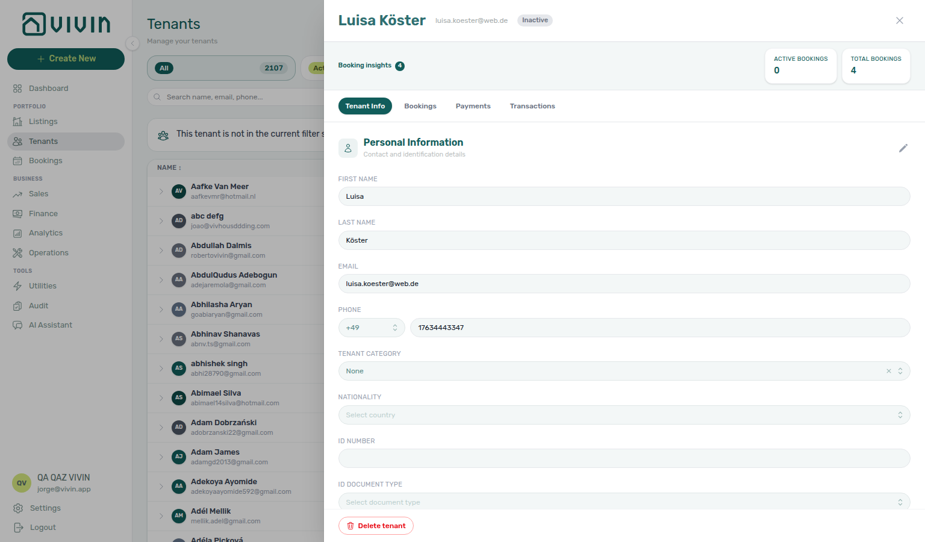Click the Last Name field
The width and height of the screenshot is (925, 542).
(x=624, y=240)
